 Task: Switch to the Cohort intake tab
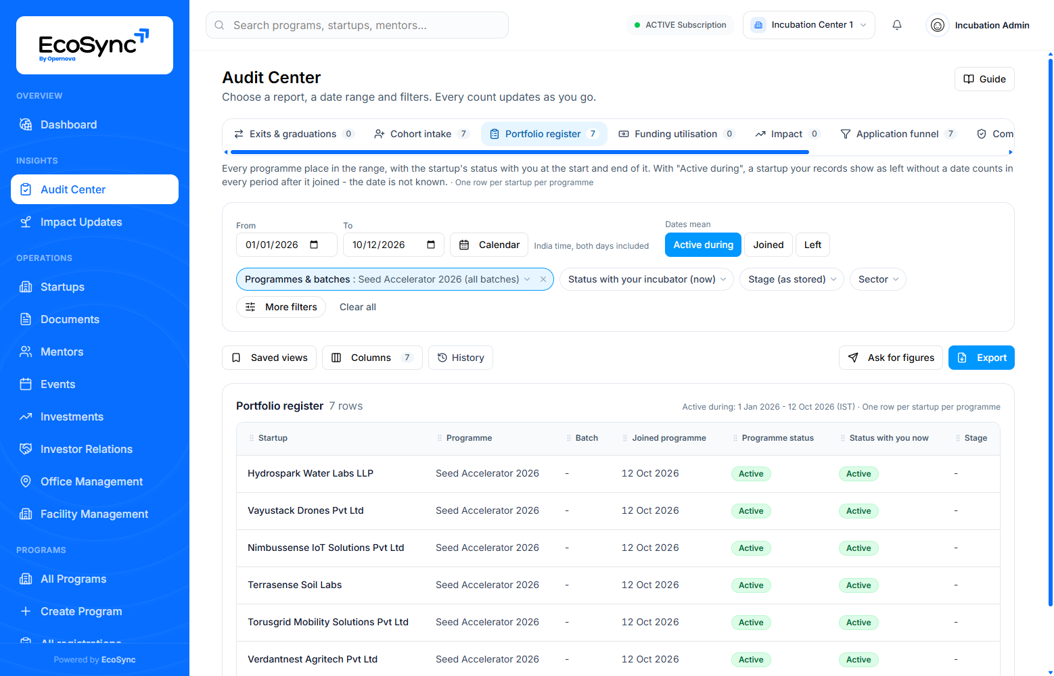point(421,134)
